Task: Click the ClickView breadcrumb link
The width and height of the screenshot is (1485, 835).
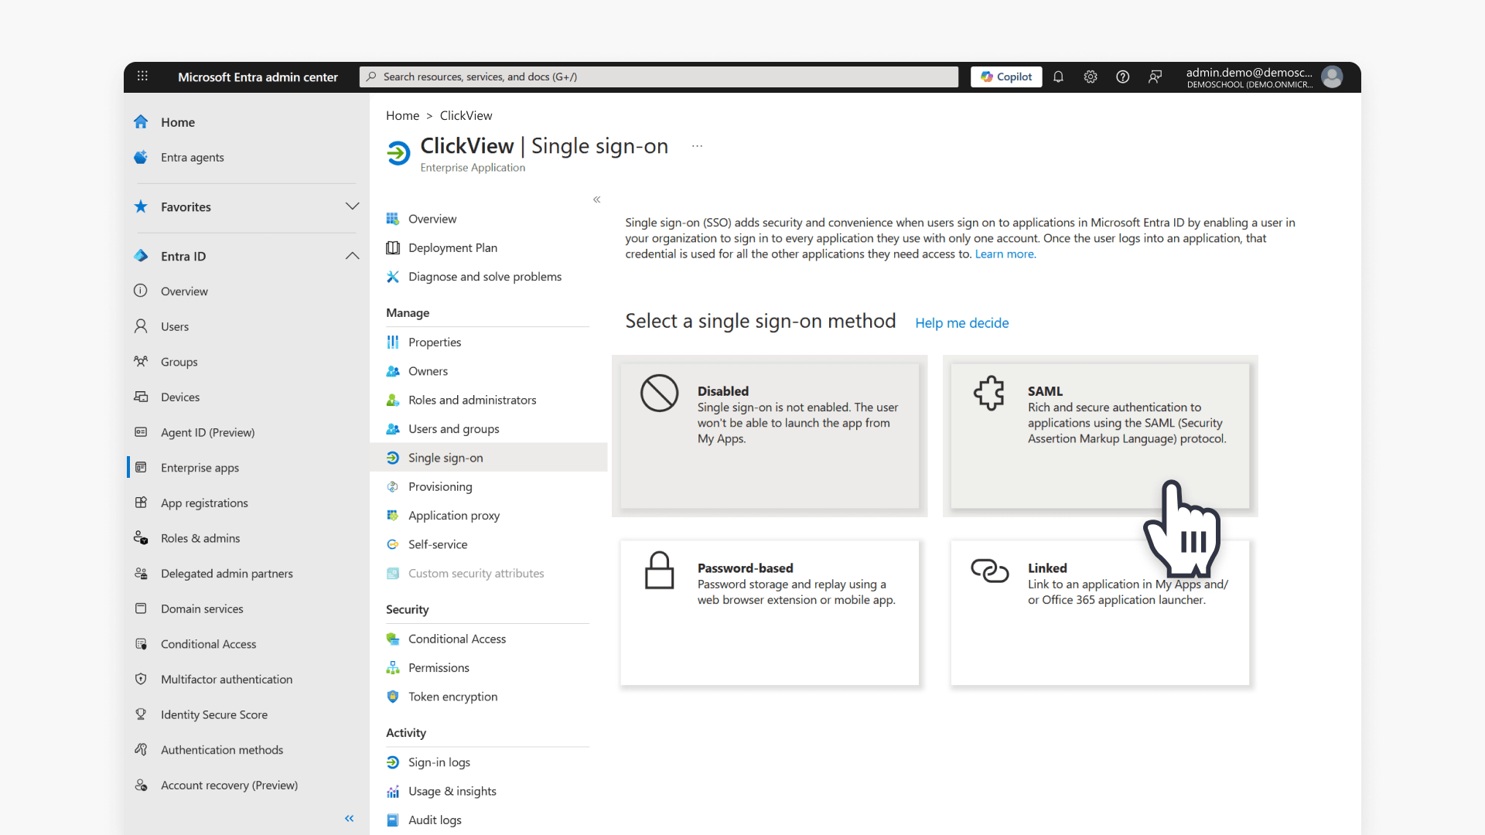Action: 466,116
